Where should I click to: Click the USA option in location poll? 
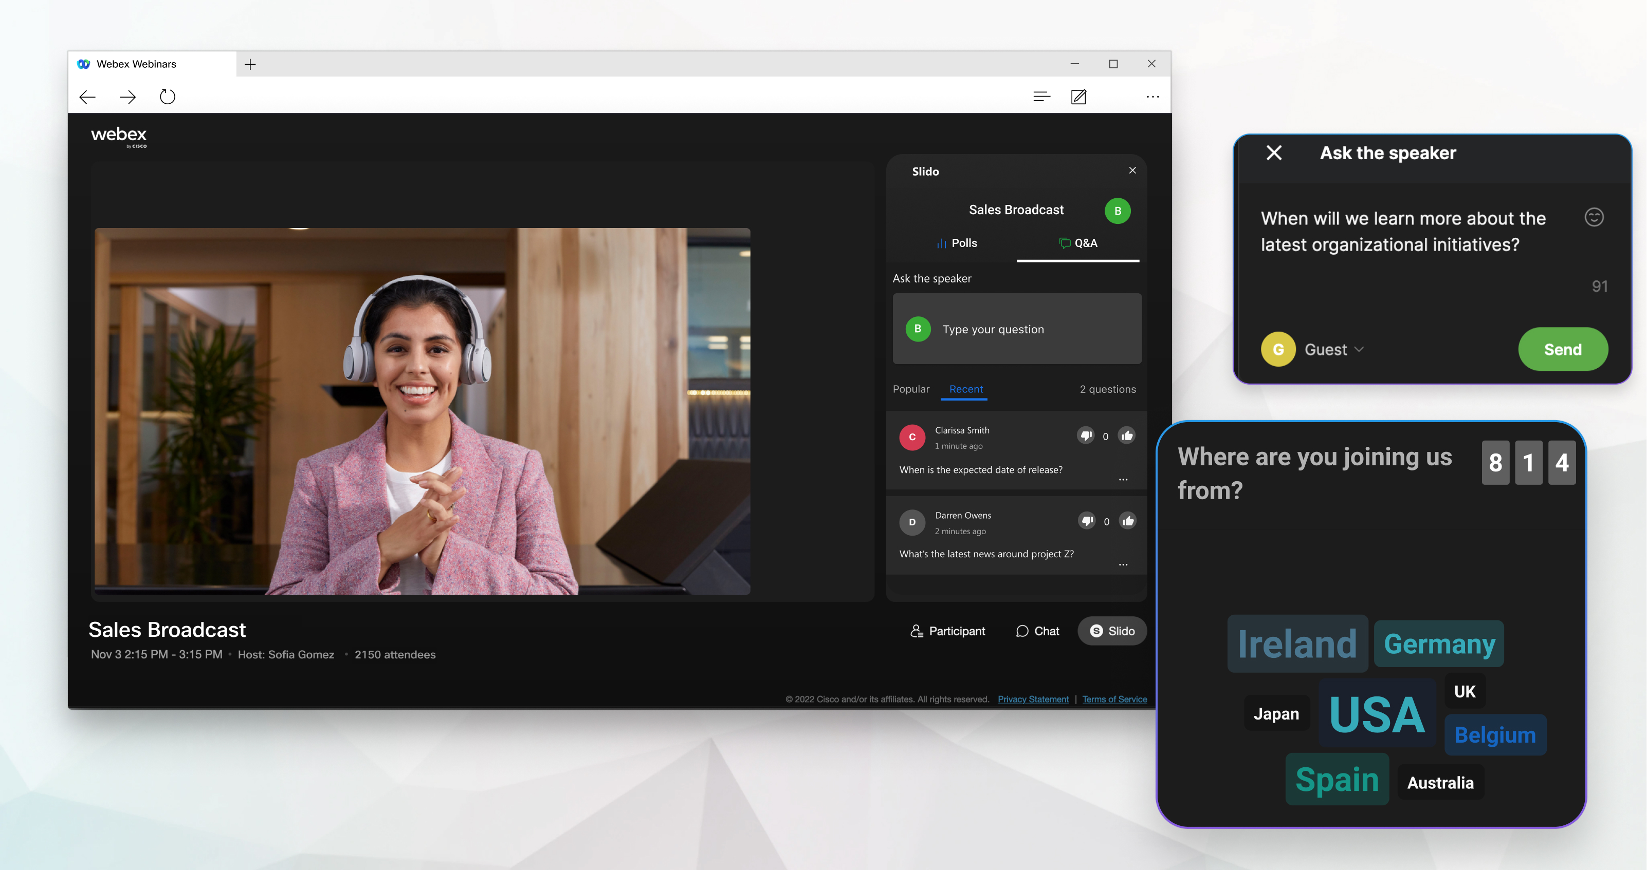(1376, 714)
